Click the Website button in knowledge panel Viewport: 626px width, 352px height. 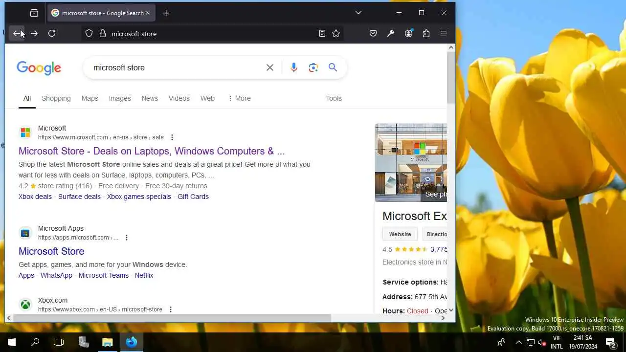point(400,234)
